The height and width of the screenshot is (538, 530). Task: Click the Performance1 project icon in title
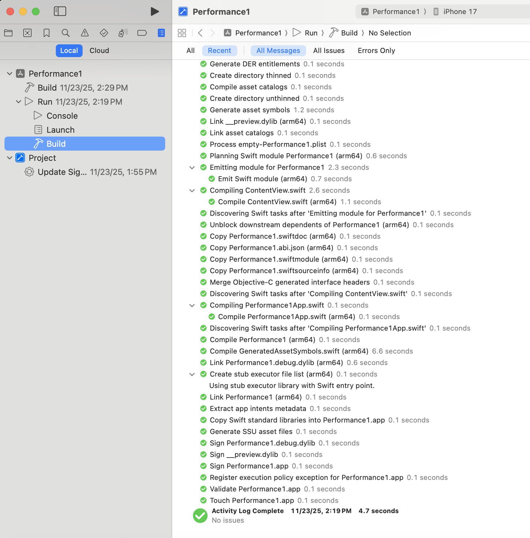pyautogui.click(x=183, y=12)
